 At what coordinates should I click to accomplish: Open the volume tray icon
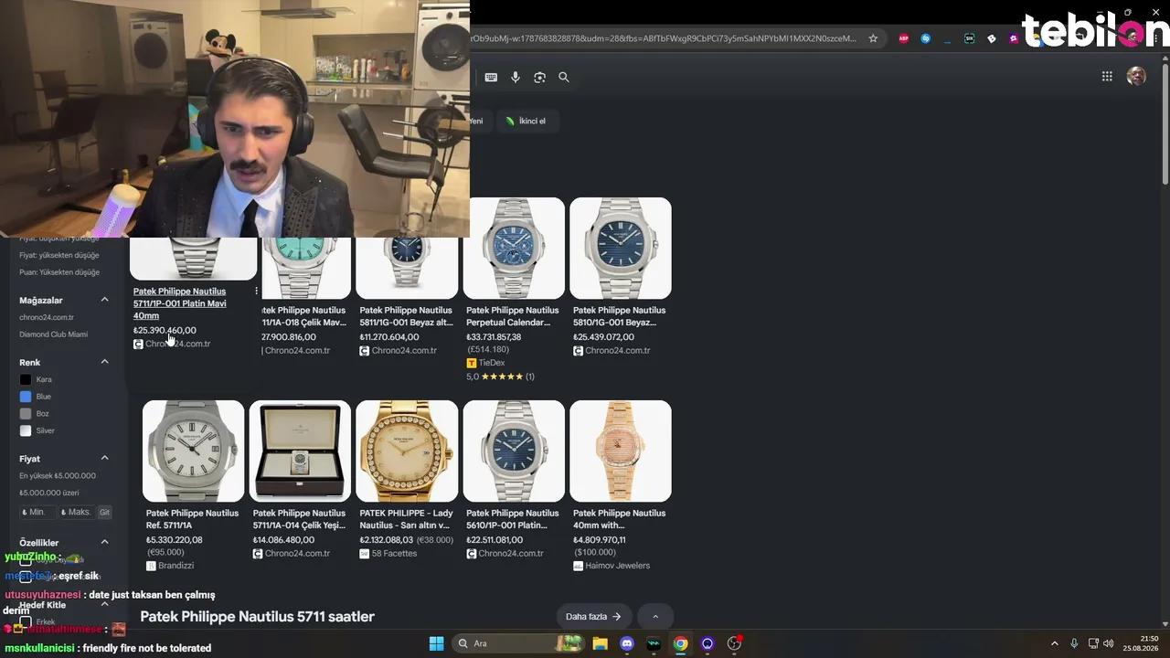(1108, 643)
